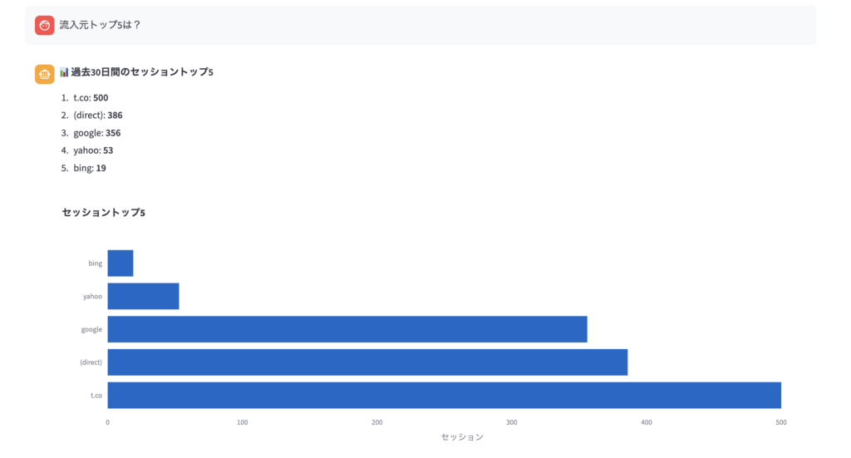Screen dimensions: 851x458
Task: Click list item 'yahoo: 53'
Action: 93,150
